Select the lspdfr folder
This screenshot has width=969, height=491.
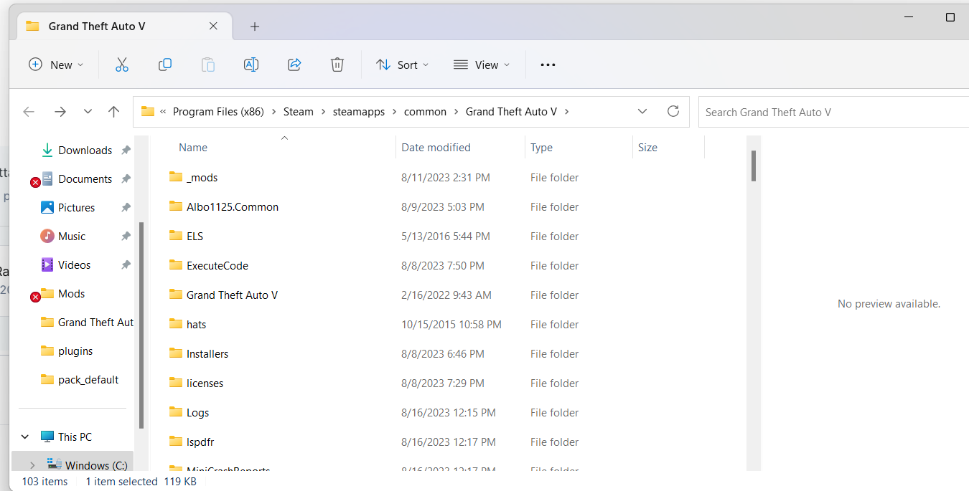tap(200, 442)
